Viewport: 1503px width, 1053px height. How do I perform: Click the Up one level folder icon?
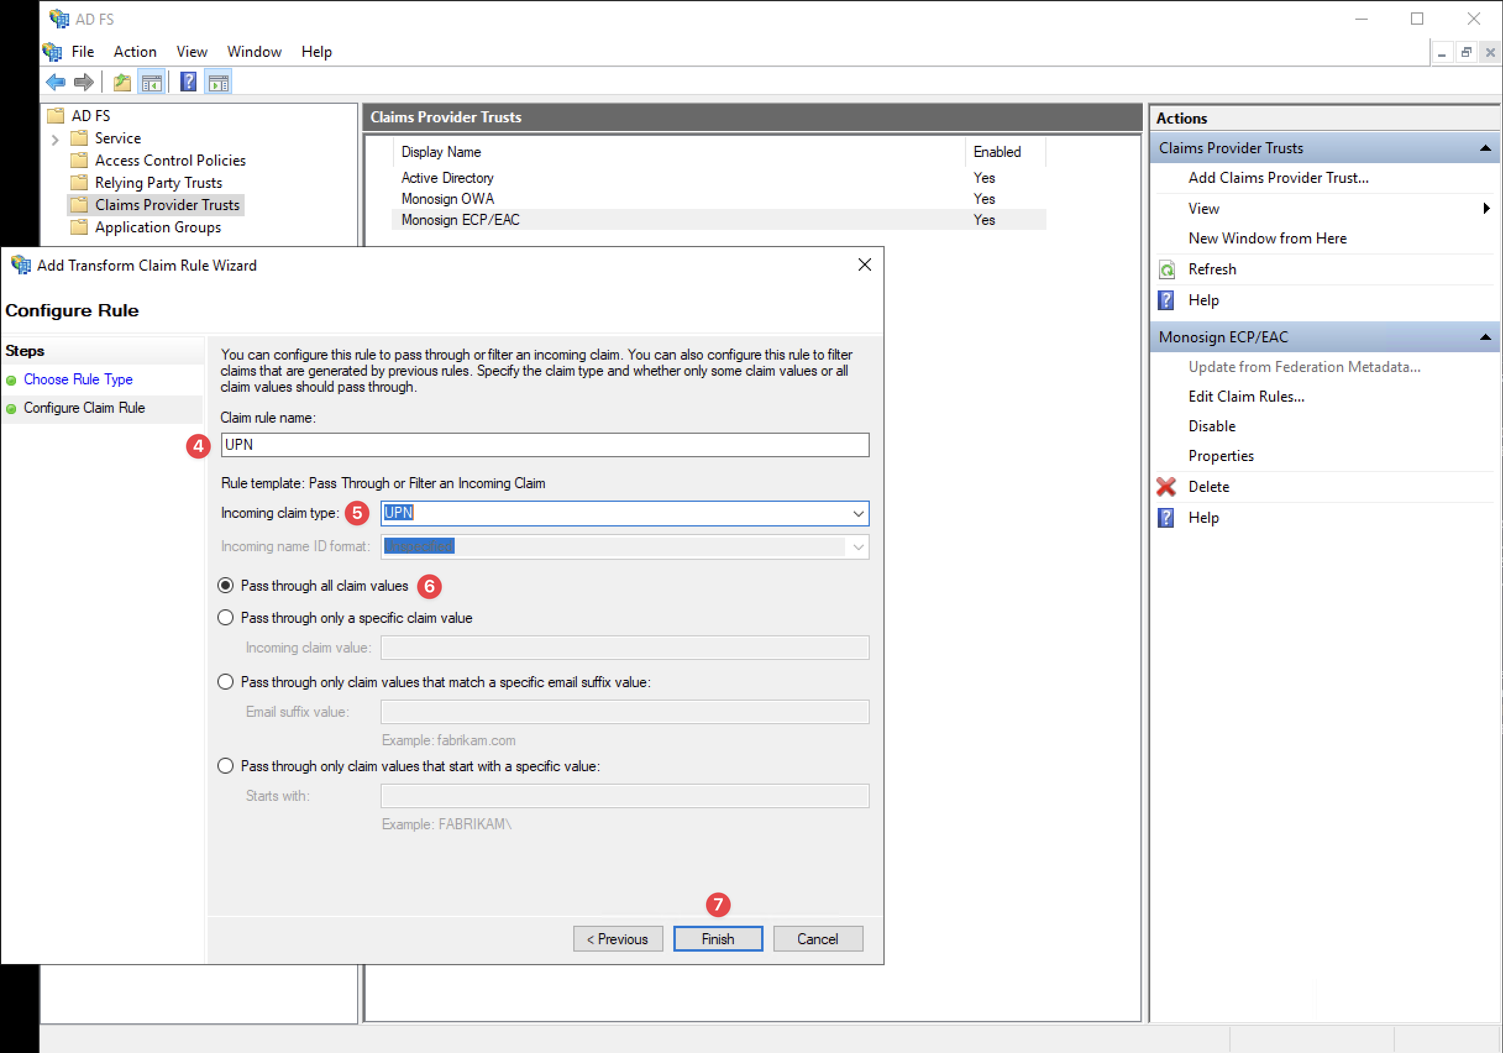click(121, 81)
